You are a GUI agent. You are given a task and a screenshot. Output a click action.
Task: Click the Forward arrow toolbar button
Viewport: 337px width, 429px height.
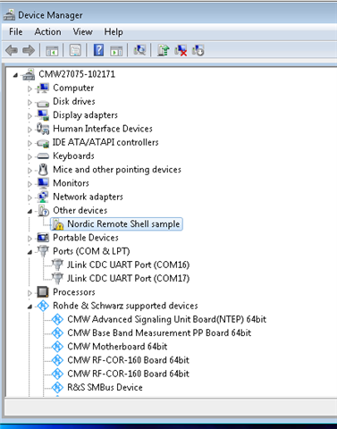click(29, 50)
